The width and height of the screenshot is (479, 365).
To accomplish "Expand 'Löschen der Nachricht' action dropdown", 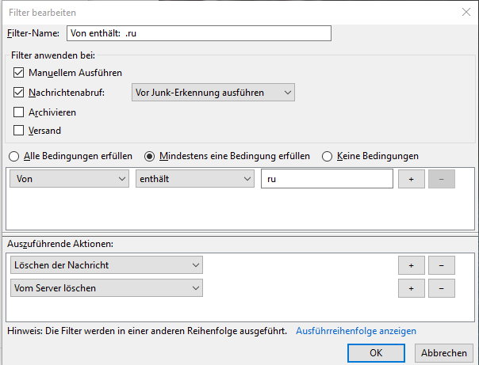I will [x=106, y=264].
